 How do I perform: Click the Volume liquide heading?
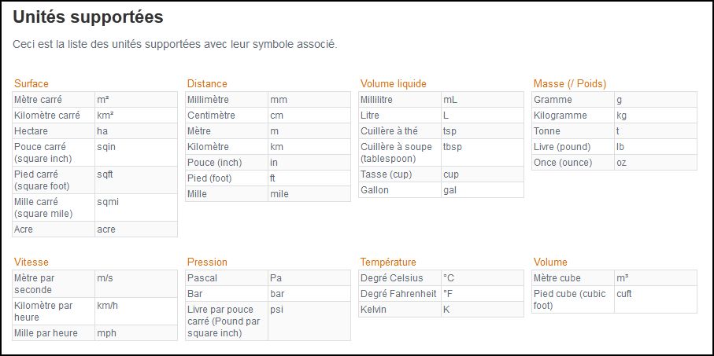393,83
